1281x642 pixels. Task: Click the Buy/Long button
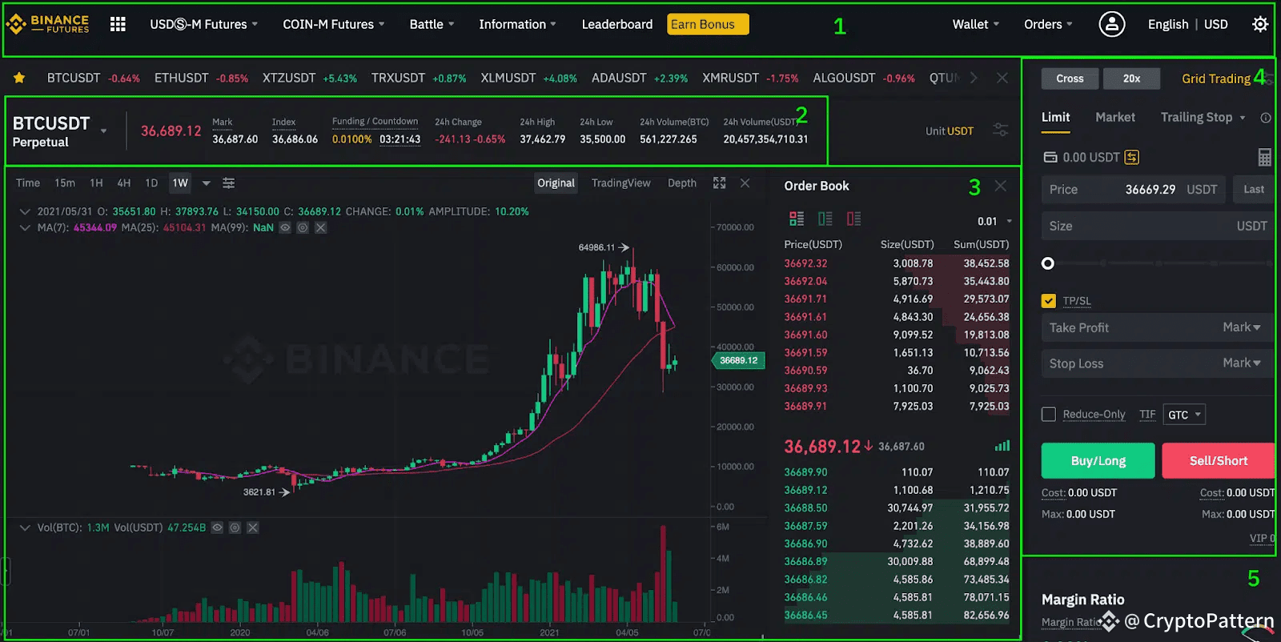coord(1098,460)
